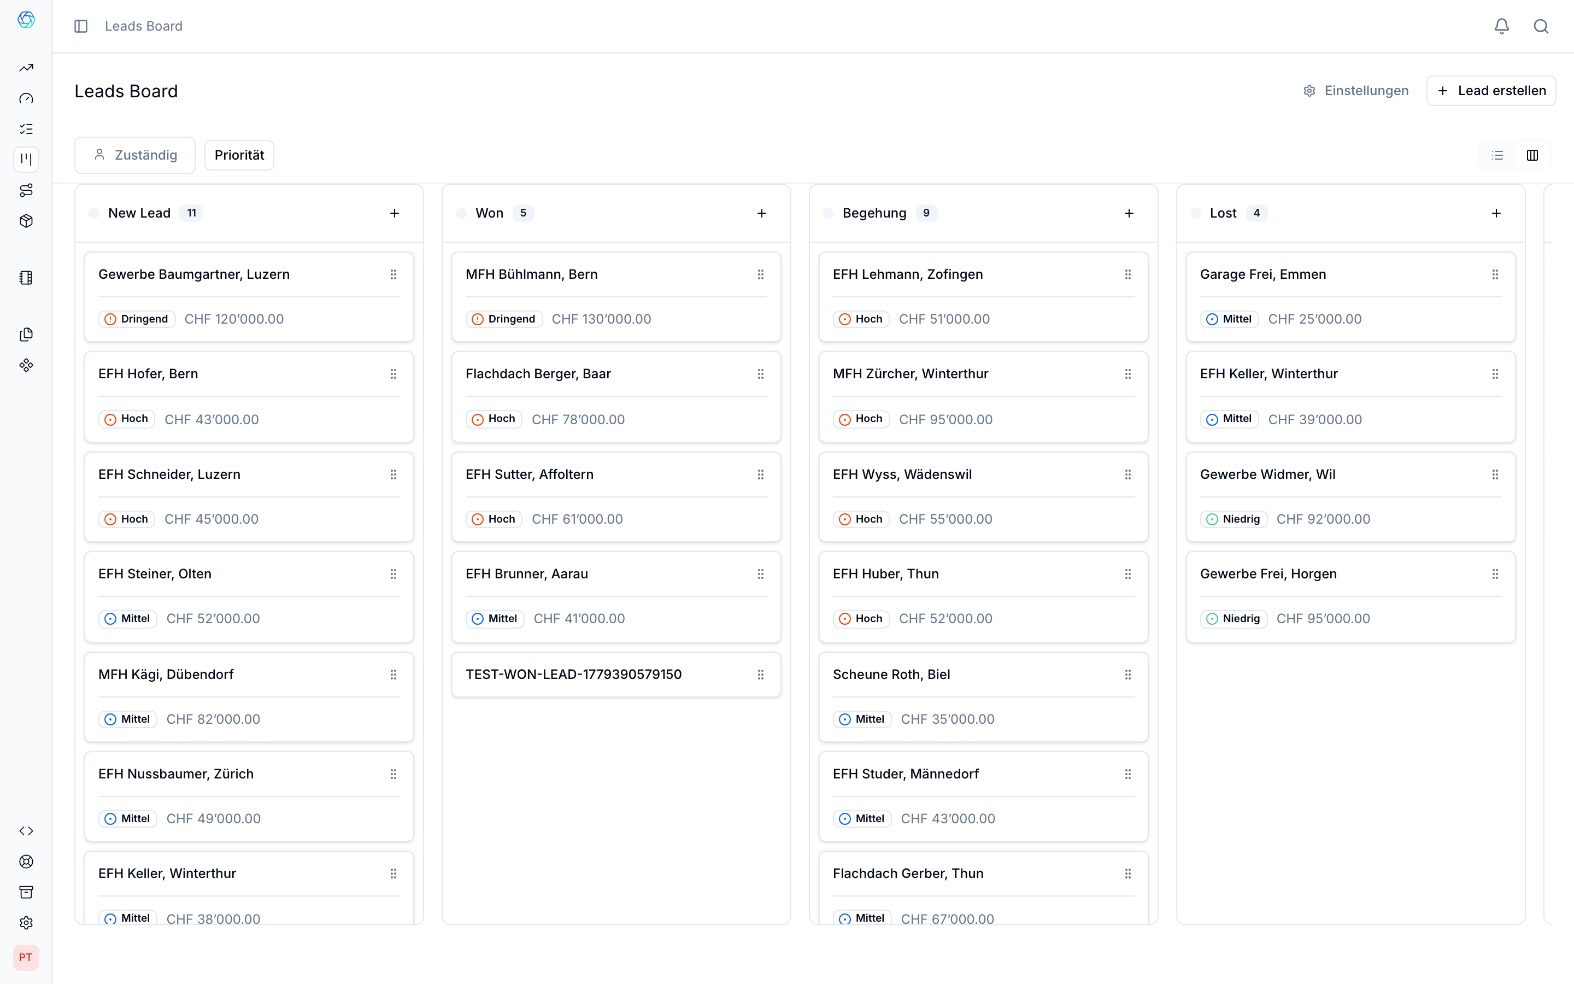Click the CHF 130'000.00 amount
1574x984 pixels.
point(601,319)
